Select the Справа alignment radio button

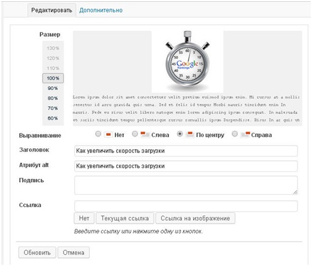(x=235, y=134)
